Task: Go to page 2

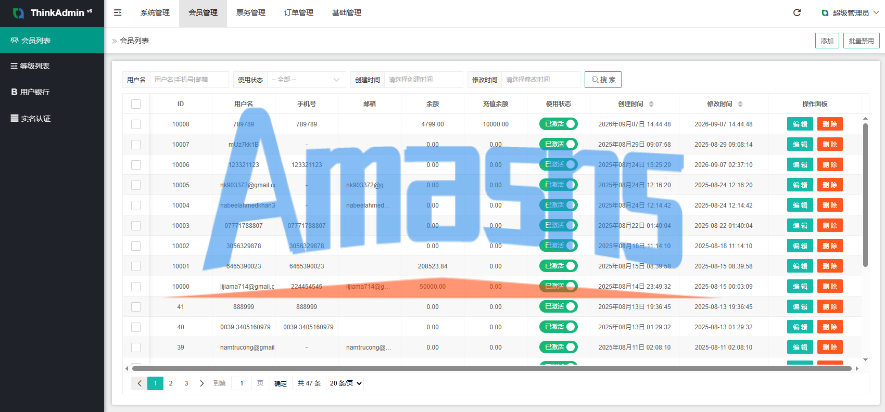Action: click(x=171, y=383)
